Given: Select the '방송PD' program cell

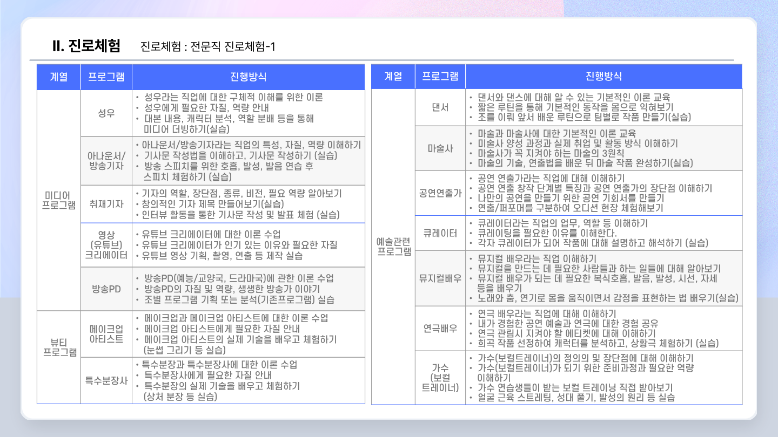Looking at the screenshot, I should (x=106, y=289).
